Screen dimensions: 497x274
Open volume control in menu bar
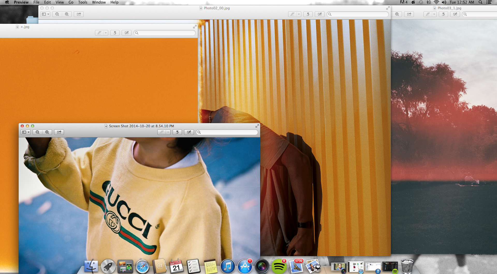click(444, 2)
